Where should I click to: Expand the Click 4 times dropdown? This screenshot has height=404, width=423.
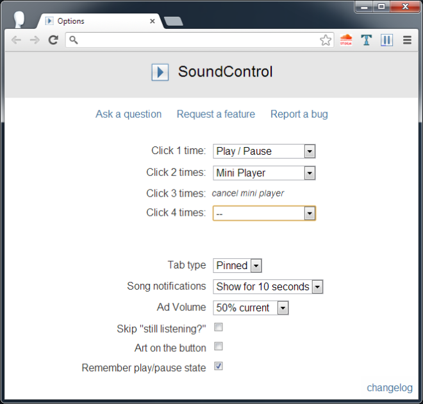tap(264, 213)
